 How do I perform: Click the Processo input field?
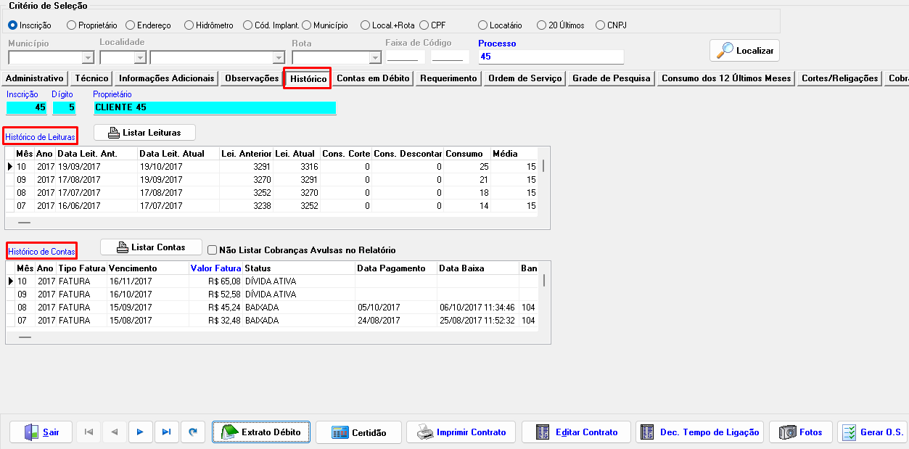(x=551, y=57)
